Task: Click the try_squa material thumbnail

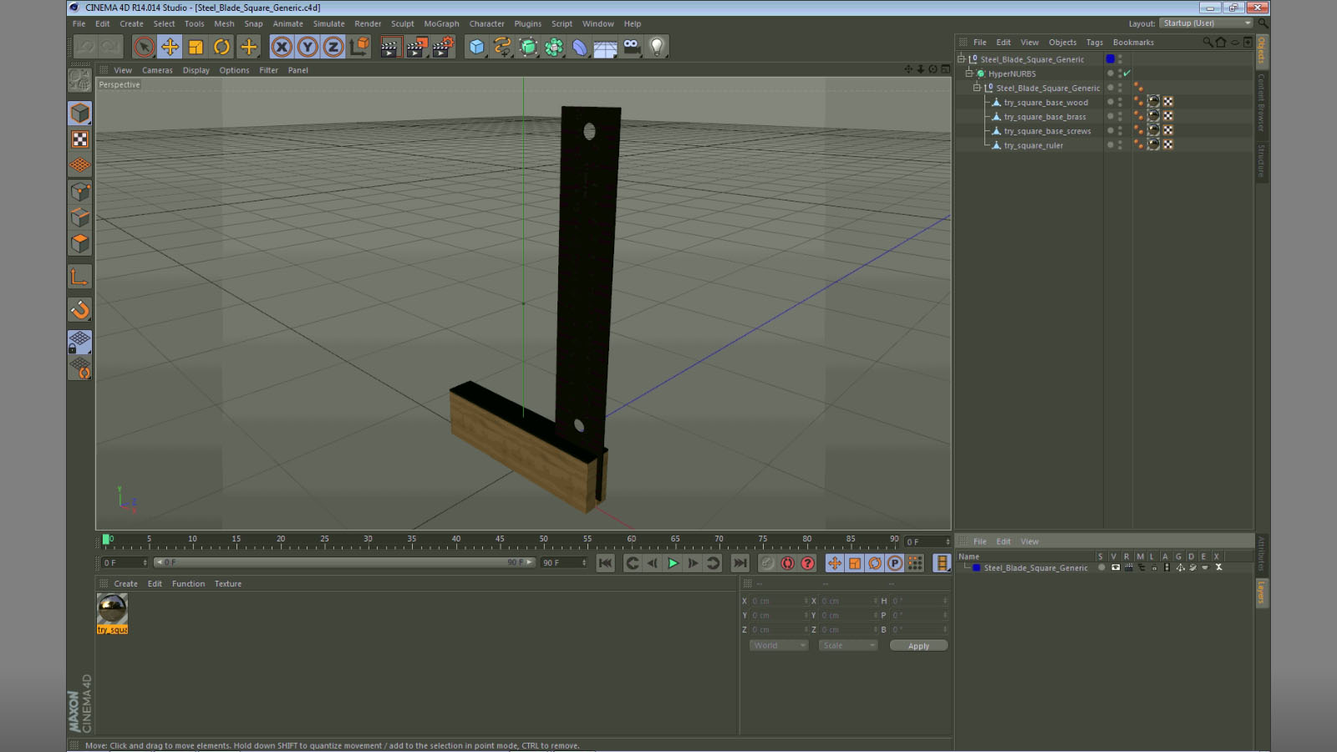Action: [x=112, y=609]
